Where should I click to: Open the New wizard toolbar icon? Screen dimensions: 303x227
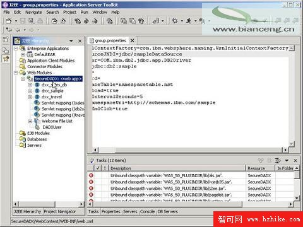pyautogui.click(x=9, y=21)
